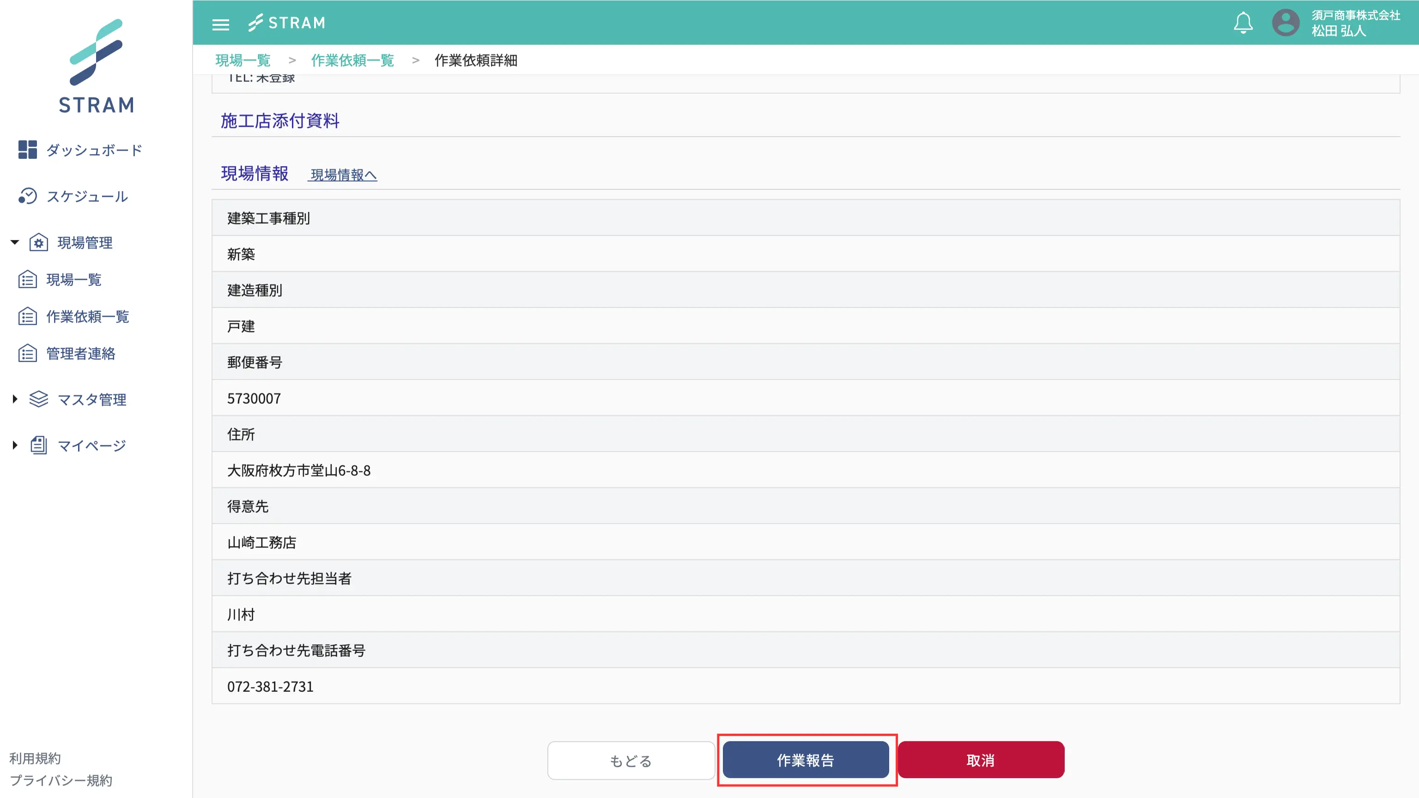Open the notification bell
The height and width of the screenshot is (798, 1419).
(1243, 23)
